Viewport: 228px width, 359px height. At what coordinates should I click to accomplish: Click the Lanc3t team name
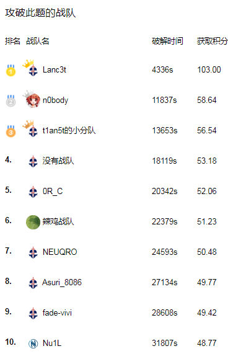pyautogui.click(x=54, y=69)
